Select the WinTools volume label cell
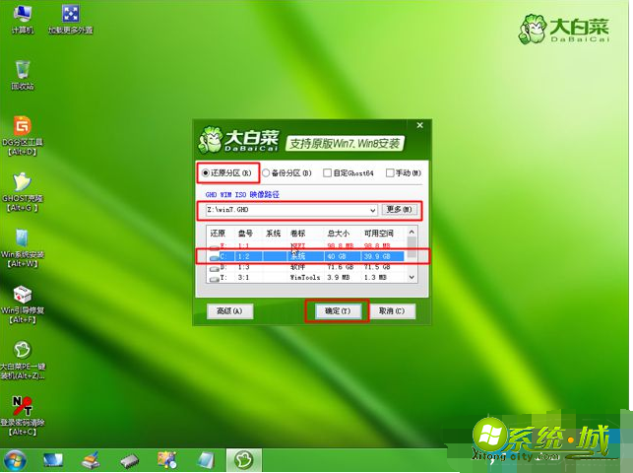633x473 pixels. (305, 278)
